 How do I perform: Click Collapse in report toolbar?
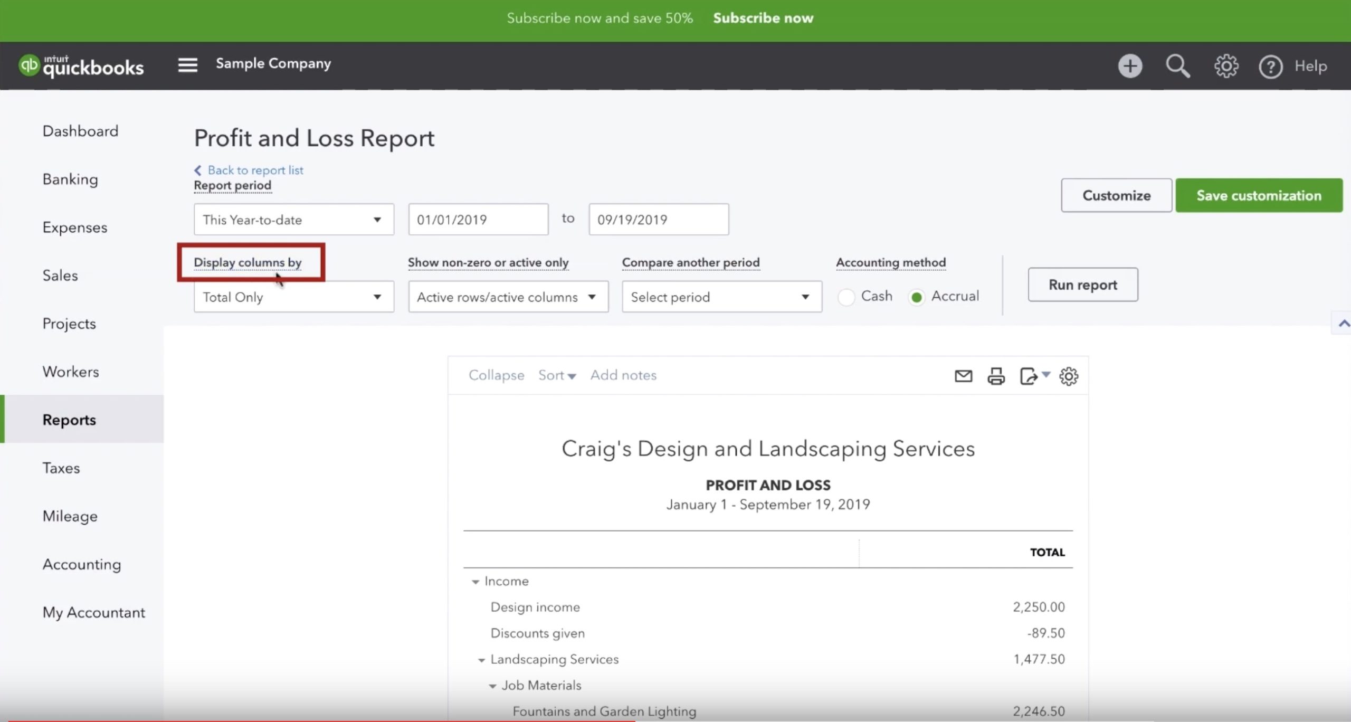[x=496, y=375]
